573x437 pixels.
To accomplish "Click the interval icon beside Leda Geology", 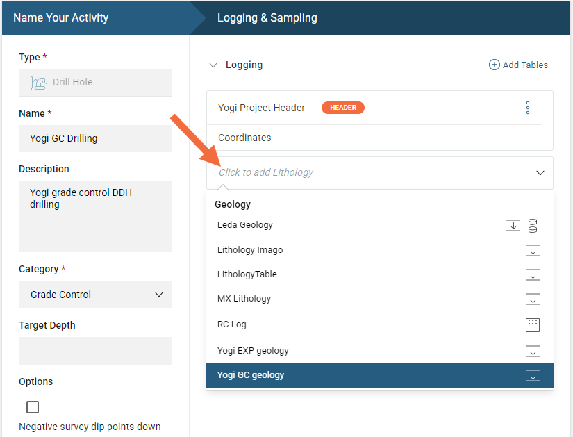I will (513, 225).
